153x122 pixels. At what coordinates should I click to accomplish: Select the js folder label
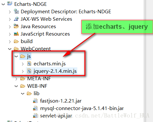click(x=29, y=56)
